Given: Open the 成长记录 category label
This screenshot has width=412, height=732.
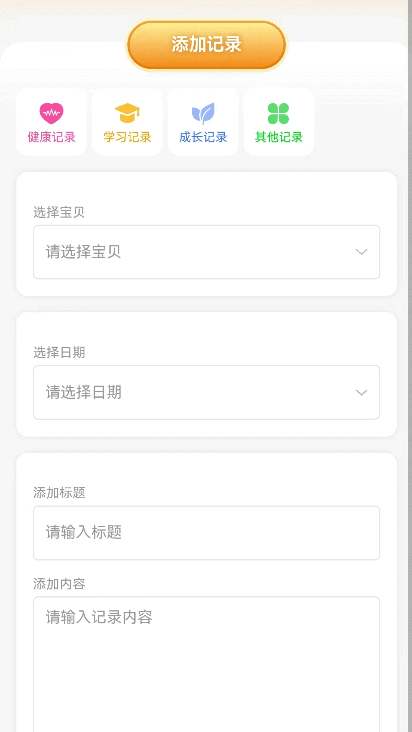Looking at the screenshot, I should [203, 137].
